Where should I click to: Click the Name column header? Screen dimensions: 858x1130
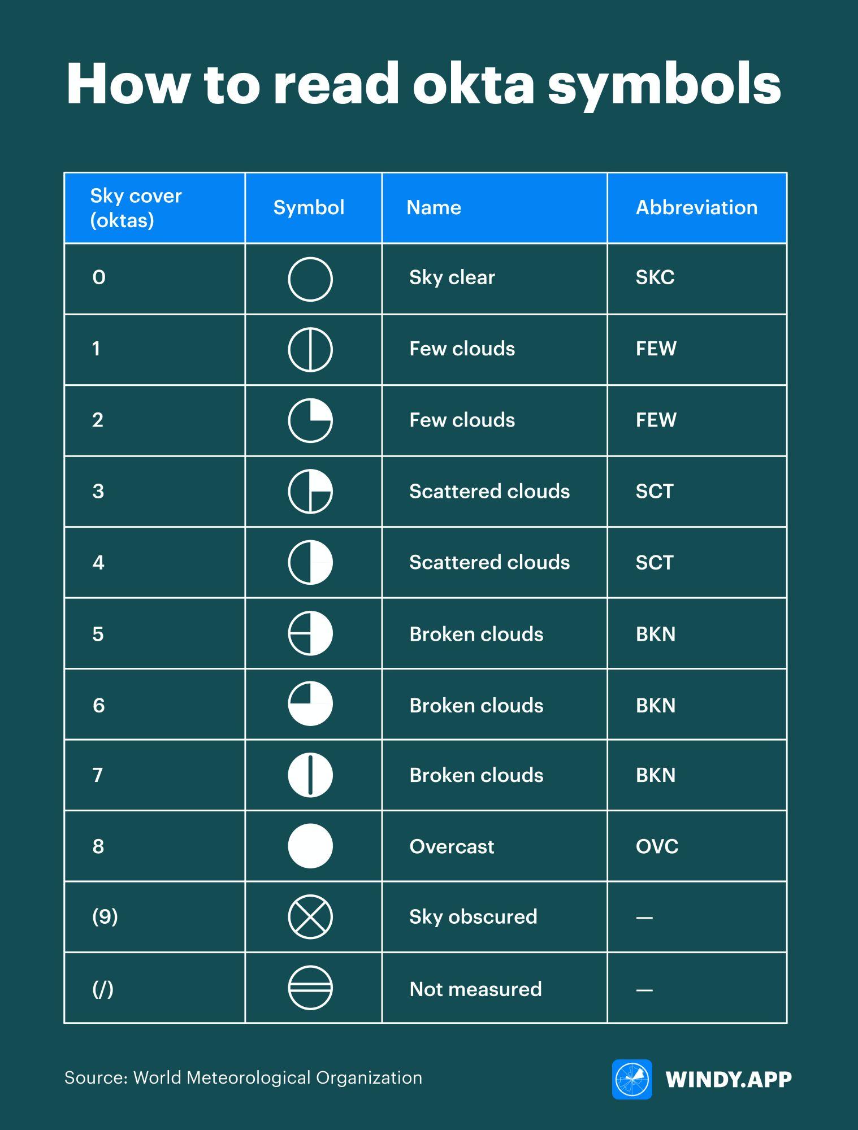click(434, 208)
